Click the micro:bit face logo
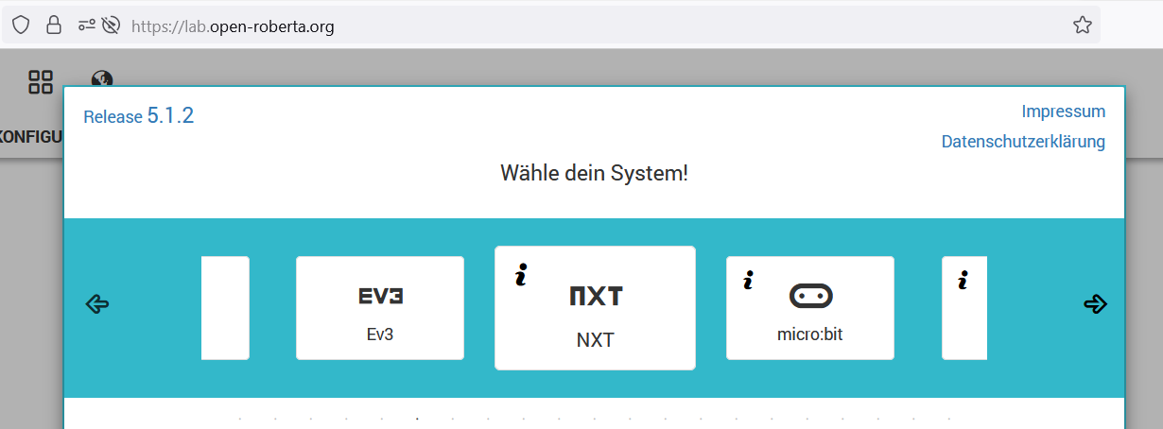This screenshot has height=429, width=1163. tap(810, 297)
